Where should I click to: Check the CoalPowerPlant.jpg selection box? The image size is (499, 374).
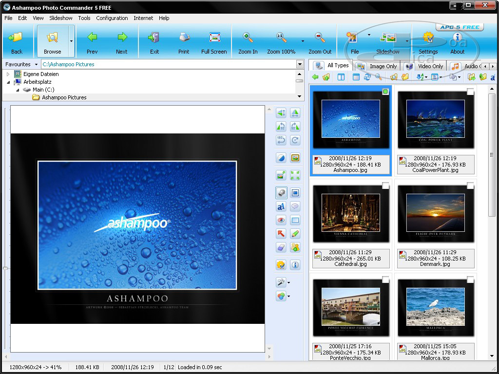pyautogui.click(x=470, y=92)
